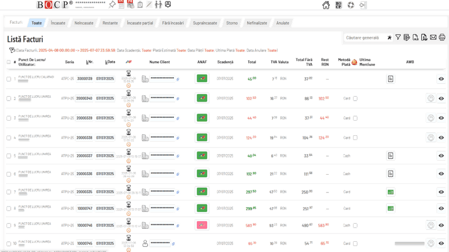Tick payment checkbox for invoice 20000340
The width and height of the screenshot is (449, 252).
355,98
